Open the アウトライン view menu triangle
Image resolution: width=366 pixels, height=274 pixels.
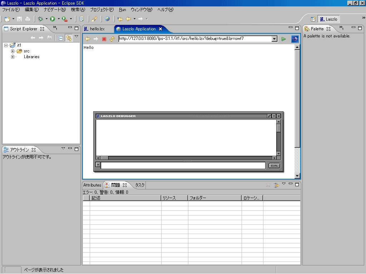click(63, 148)
